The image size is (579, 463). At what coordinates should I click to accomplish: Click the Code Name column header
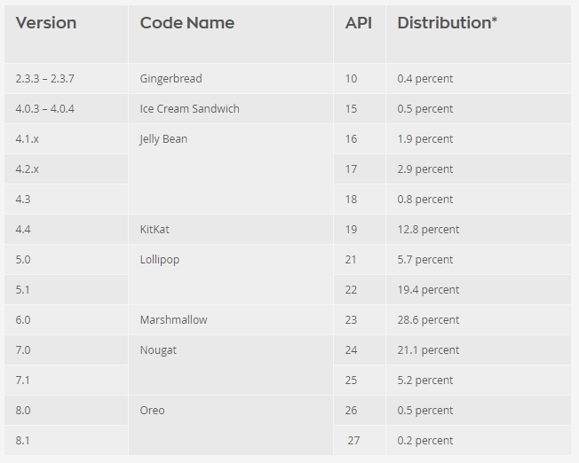click(231, 34)
